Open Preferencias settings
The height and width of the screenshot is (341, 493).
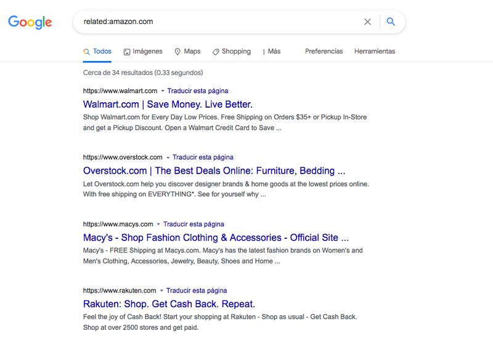[x=324, y=52]
